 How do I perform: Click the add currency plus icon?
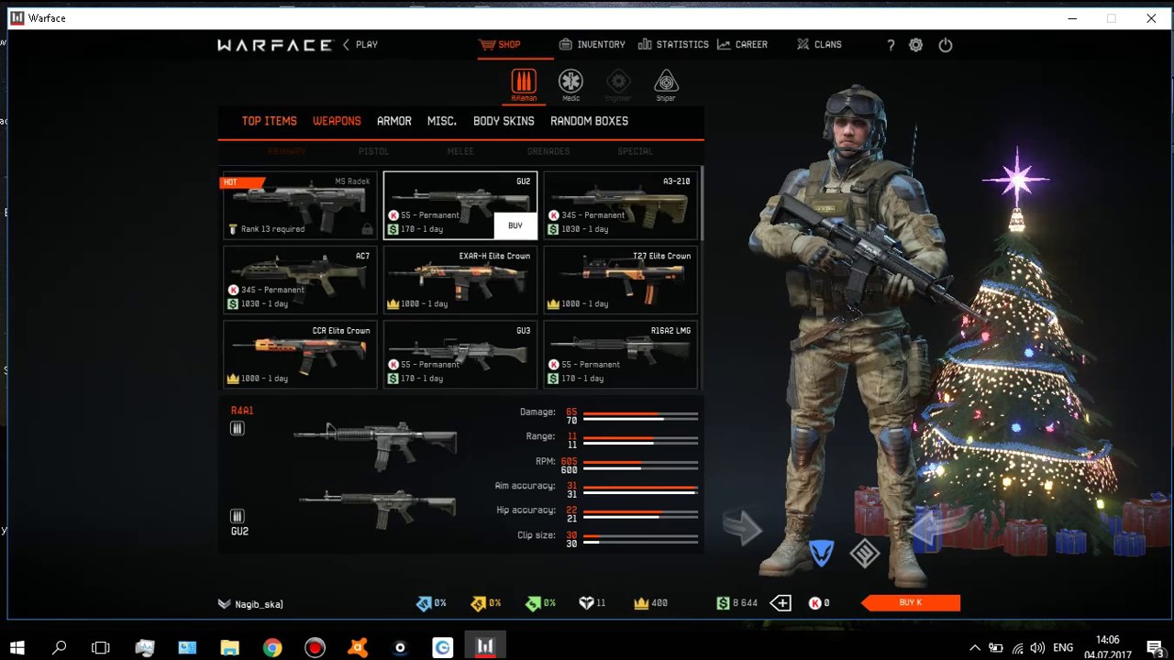[781, 602]
